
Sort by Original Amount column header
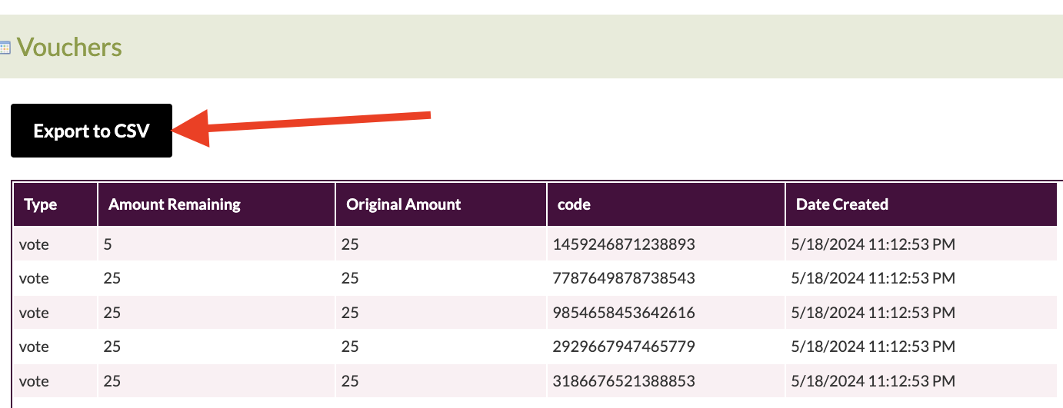pos(404,204)
